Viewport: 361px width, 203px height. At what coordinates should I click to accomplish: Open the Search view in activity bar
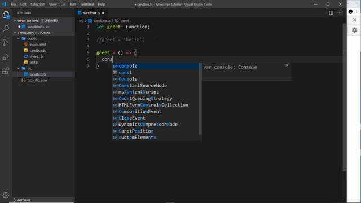6,29
